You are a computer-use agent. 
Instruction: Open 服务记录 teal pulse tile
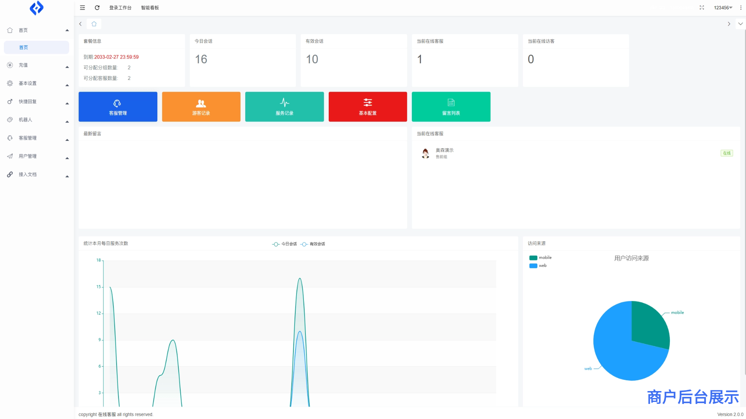coord(284,107)
